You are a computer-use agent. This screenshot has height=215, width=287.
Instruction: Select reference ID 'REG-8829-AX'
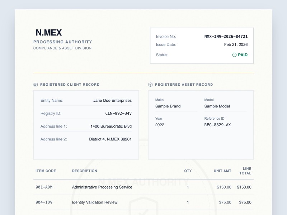217,125
